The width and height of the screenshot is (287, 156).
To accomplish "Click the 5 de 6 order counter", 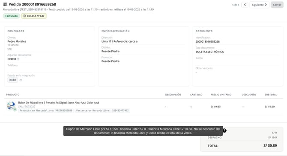I will (236, 5).
